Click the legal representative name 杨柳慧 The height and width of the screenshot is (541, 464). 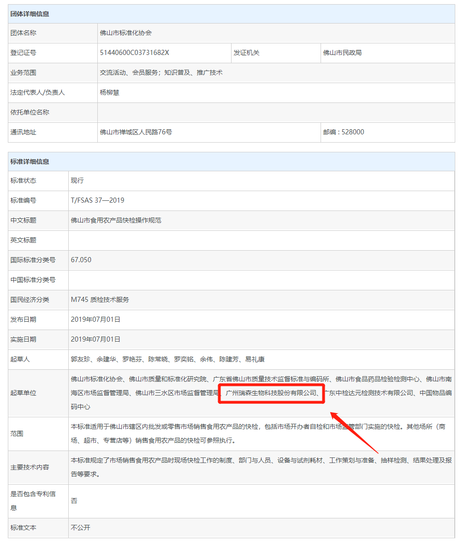click(x=110, y=92)
